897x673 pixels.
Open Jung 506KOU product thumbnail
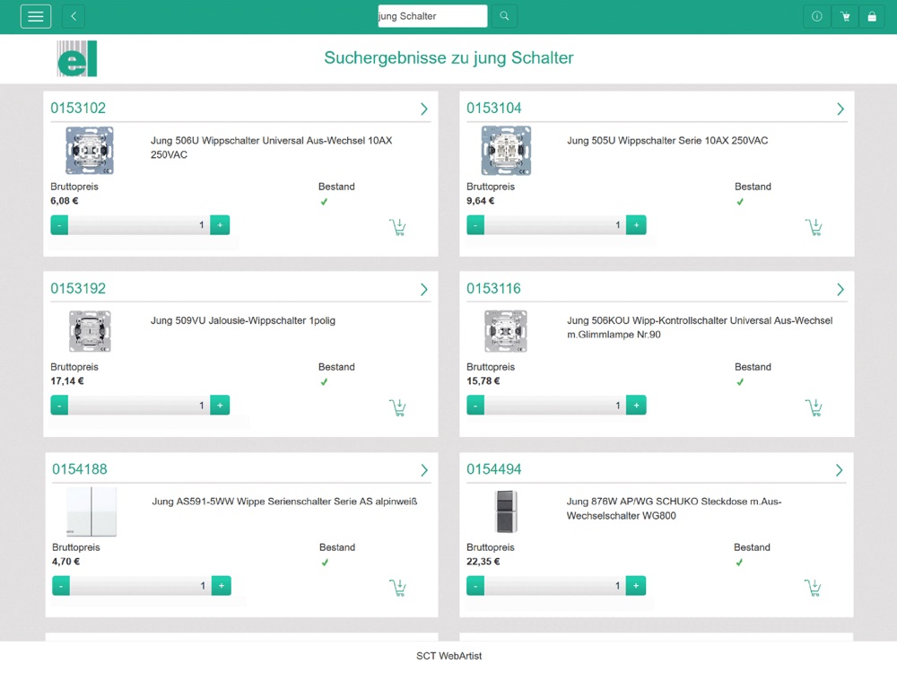tap(506, 331)
